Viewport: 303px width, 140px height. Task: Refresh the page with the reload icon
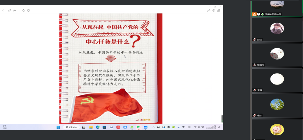click(23, 10)
